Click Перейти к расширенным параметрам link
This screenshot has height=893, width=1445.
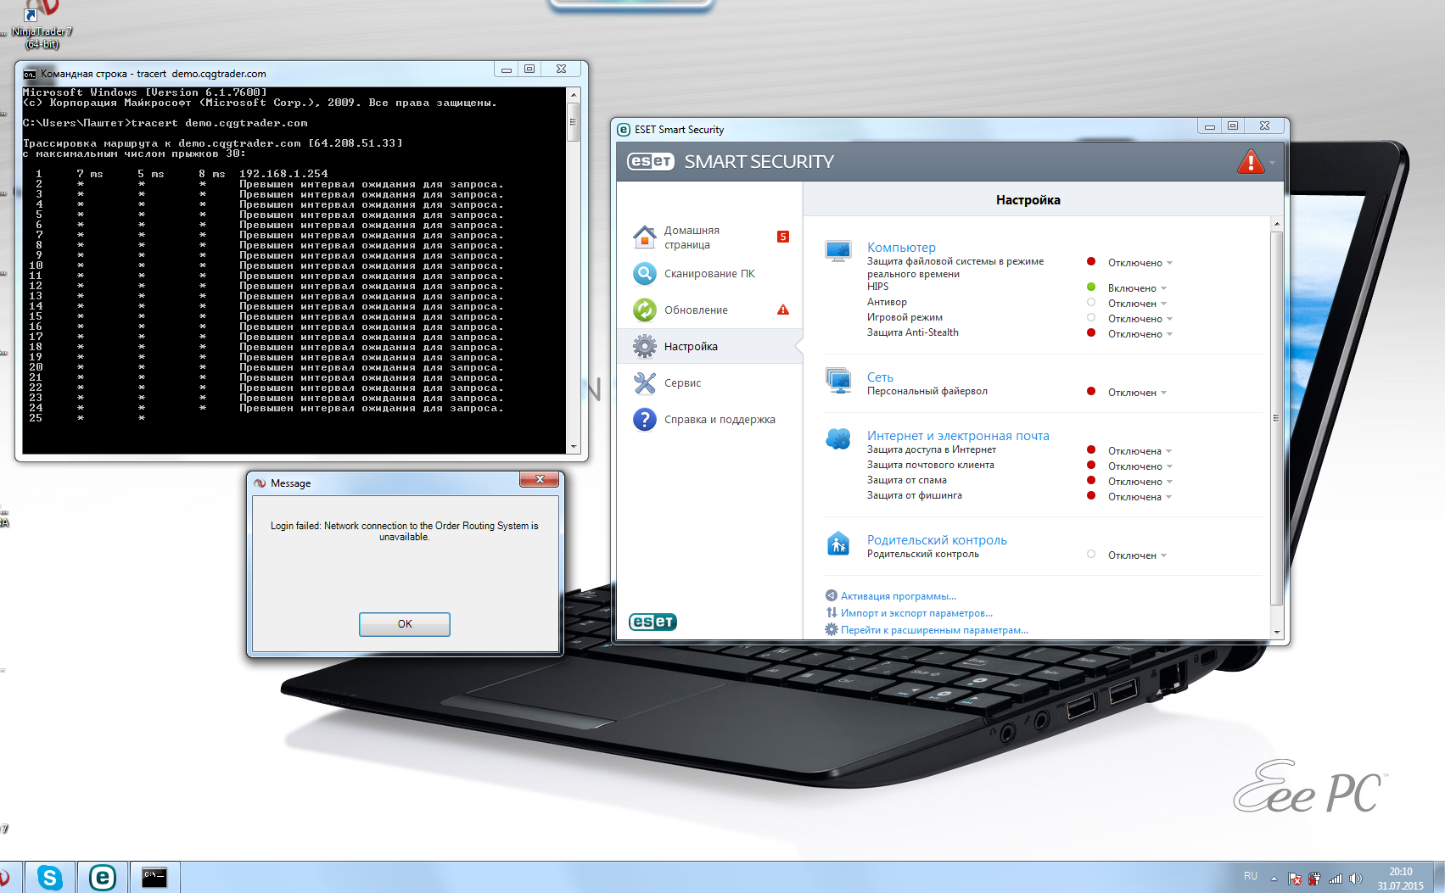[x=934, y=630]
